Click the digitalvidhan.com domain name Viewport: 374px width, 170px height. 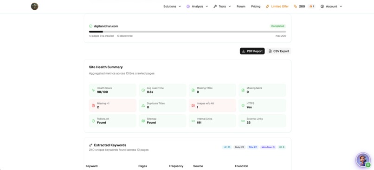106,26
